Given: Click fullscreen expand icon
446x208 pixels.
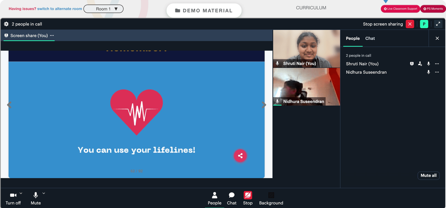Looking at the screenshot, I should (438, 24).
